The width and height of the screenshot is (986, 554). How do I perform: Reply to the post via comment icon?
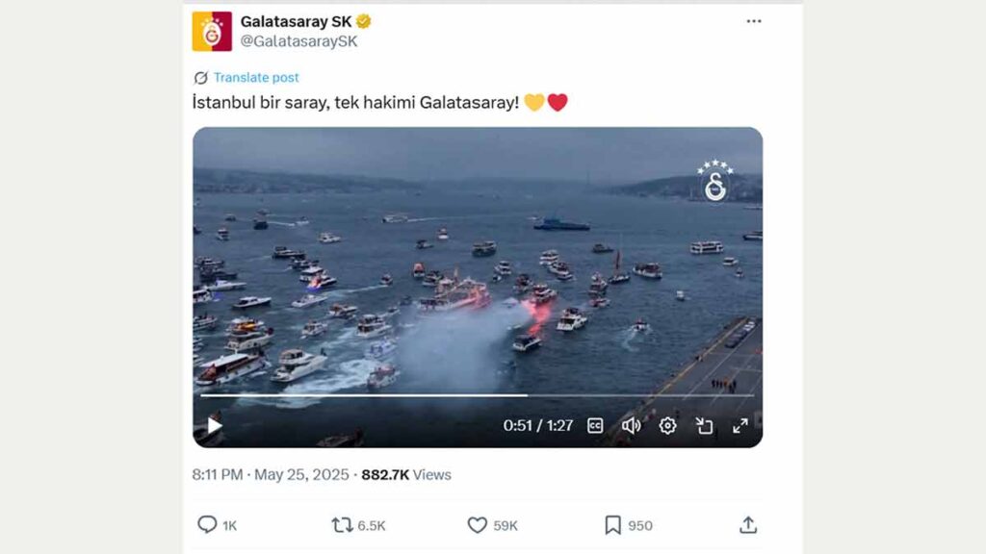coord(207,524)
